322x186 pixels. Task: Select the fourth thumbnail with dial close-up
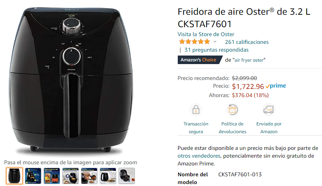coord(71,176)
